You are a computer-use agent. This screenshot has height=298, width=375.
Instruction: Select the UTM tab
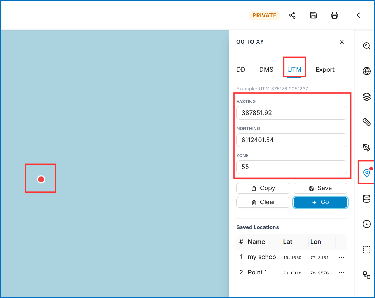tap(294, 70)
